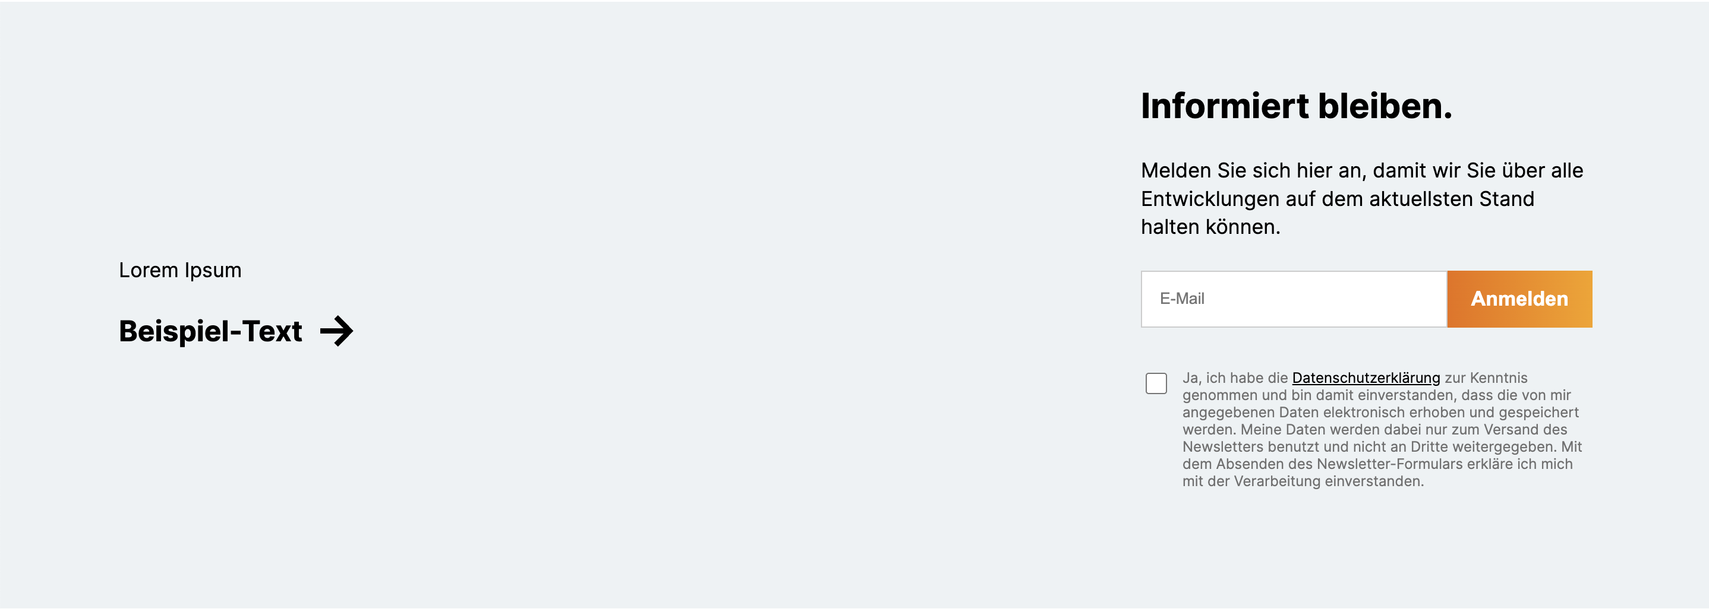The width and height of the screenshot is (1709, 609).
Task: Click the Lorem Ipsum label
Action: pyautogui.click(x=180, y=271)
